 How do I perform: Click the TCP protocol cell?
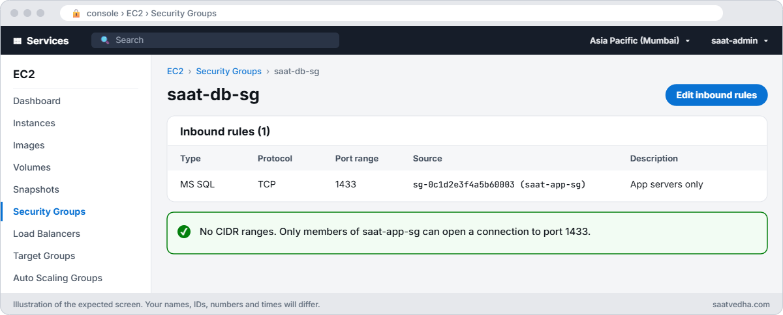tap(267, 184)
